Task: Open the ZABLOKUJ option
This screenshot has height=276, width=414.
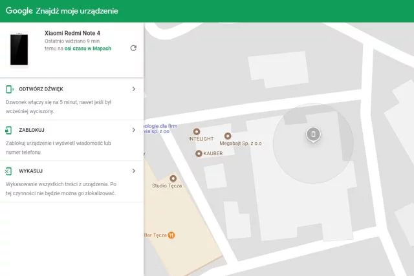Action: pyautogui.click(x=72, y=140)
